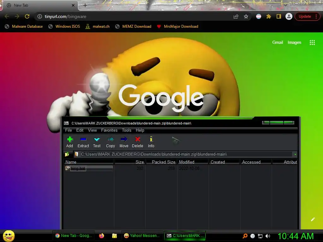The height and width of the screenshot is (242, 323).
Task: Launch Firefox from the taskbar
Action: click(x=102, y=236)
